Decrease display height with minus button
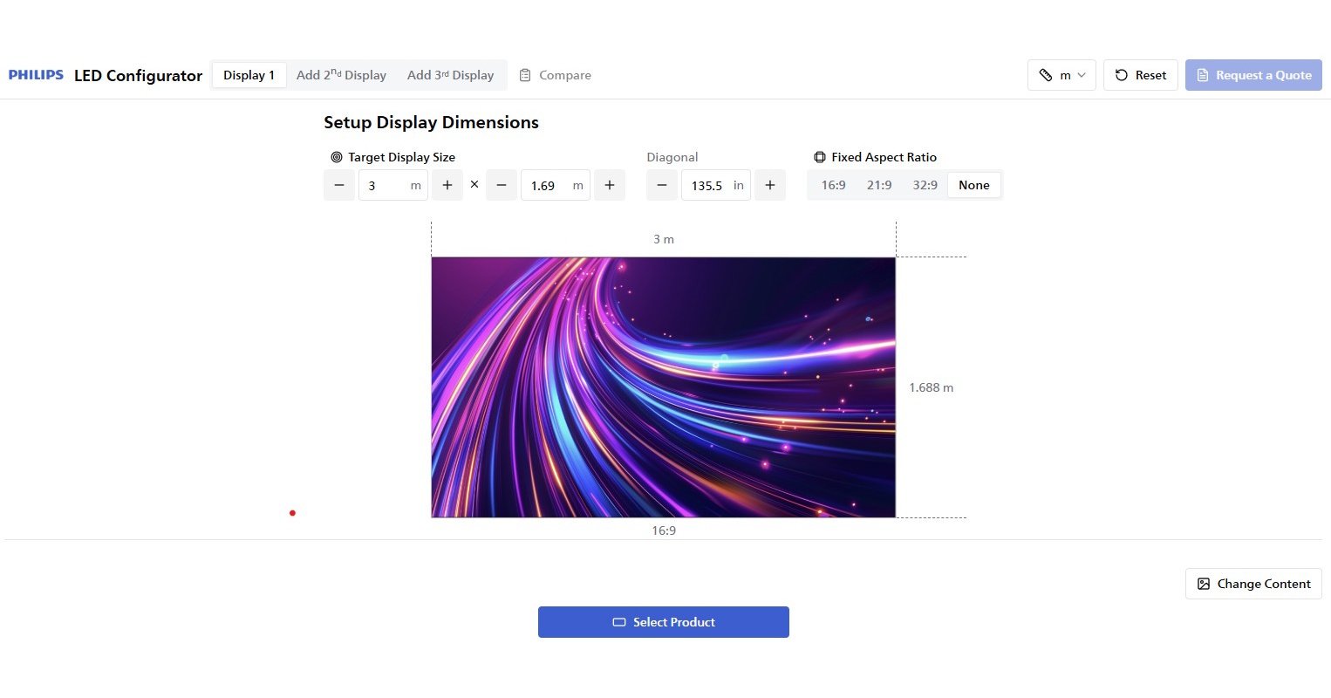Viewport: 1331px width, 698px height. point(502,185)
